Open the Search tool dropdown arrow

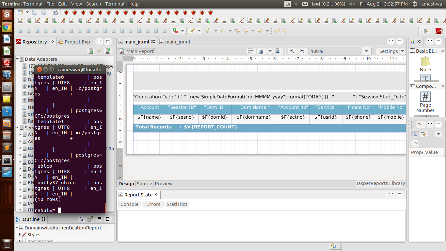pos(199,31)
